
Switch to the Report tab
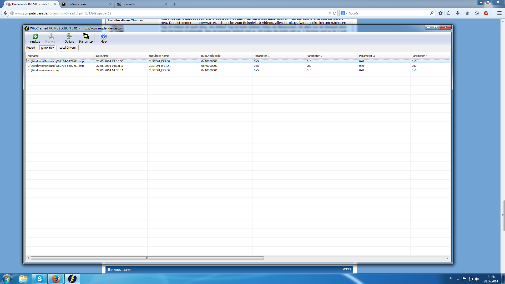click(x=31, y=48)
